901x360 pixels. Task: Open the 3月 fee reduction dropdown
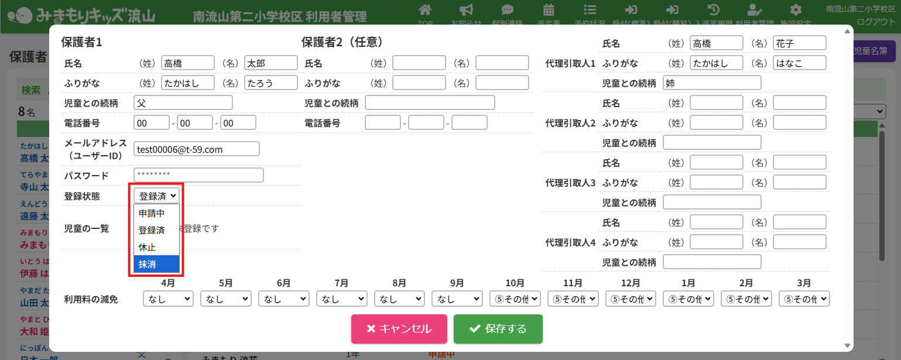pyautogui.click(x=804, y=299)
